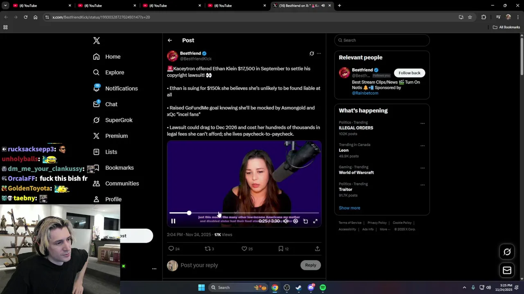Viewport: 524px width, 294px height.
Task: Open Bookmarks in the sidebar
Action: [113, 168]
